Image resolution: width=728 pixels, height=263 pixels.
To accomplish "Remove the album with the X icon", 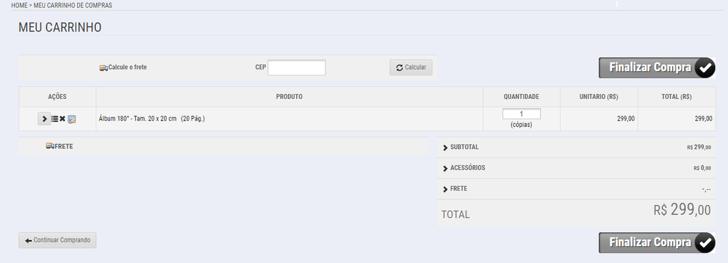I will 62,119.
